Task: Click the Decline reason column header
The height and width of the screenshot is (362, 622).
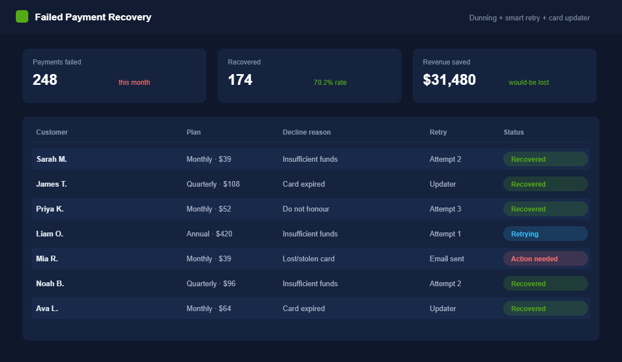Action: pyautogui.click(x=306, y=132)
